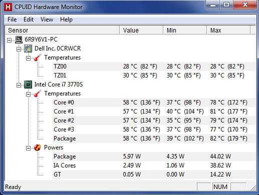Image resolution: width=259 pixels, height=195 pixels.
Task: Close the Hardware Monitor window
Action: [x=245, y=5]
